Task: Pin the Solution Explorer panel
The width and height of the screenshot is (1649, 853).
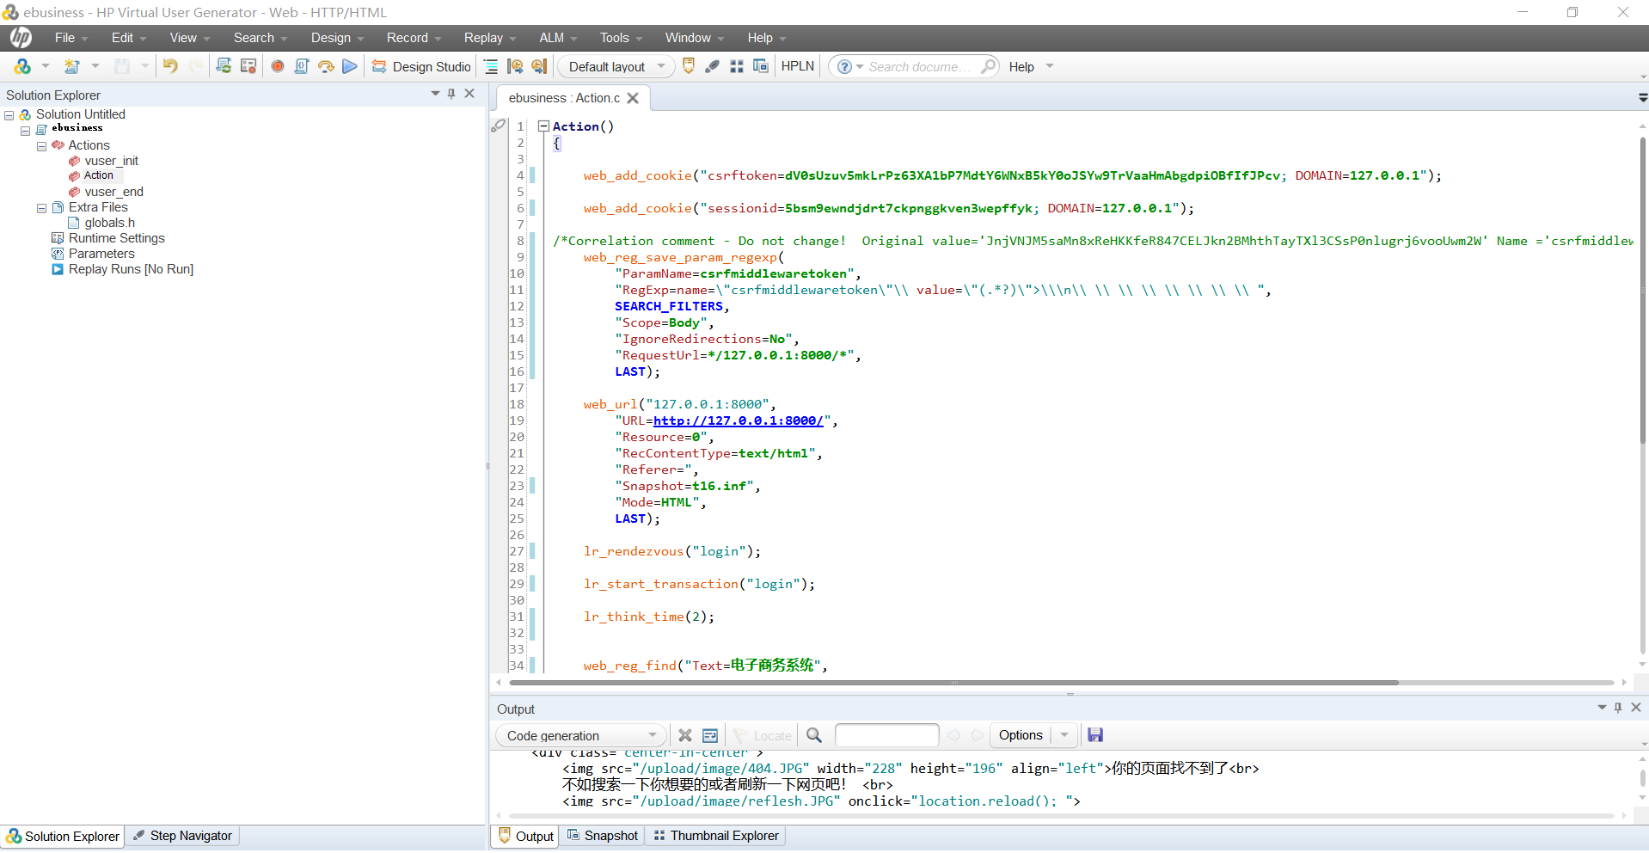Action: pos(451,94)
